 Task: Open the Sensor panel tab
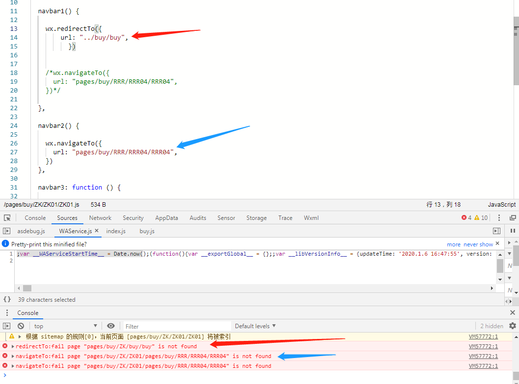(226, 218)
